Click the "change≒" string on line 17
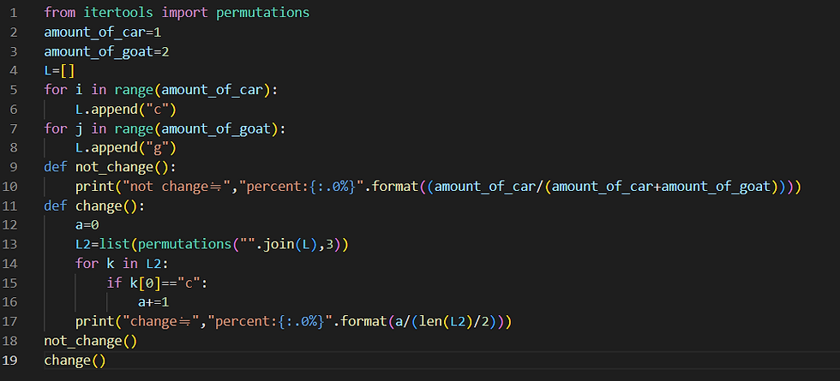 (x=162, y=321)
